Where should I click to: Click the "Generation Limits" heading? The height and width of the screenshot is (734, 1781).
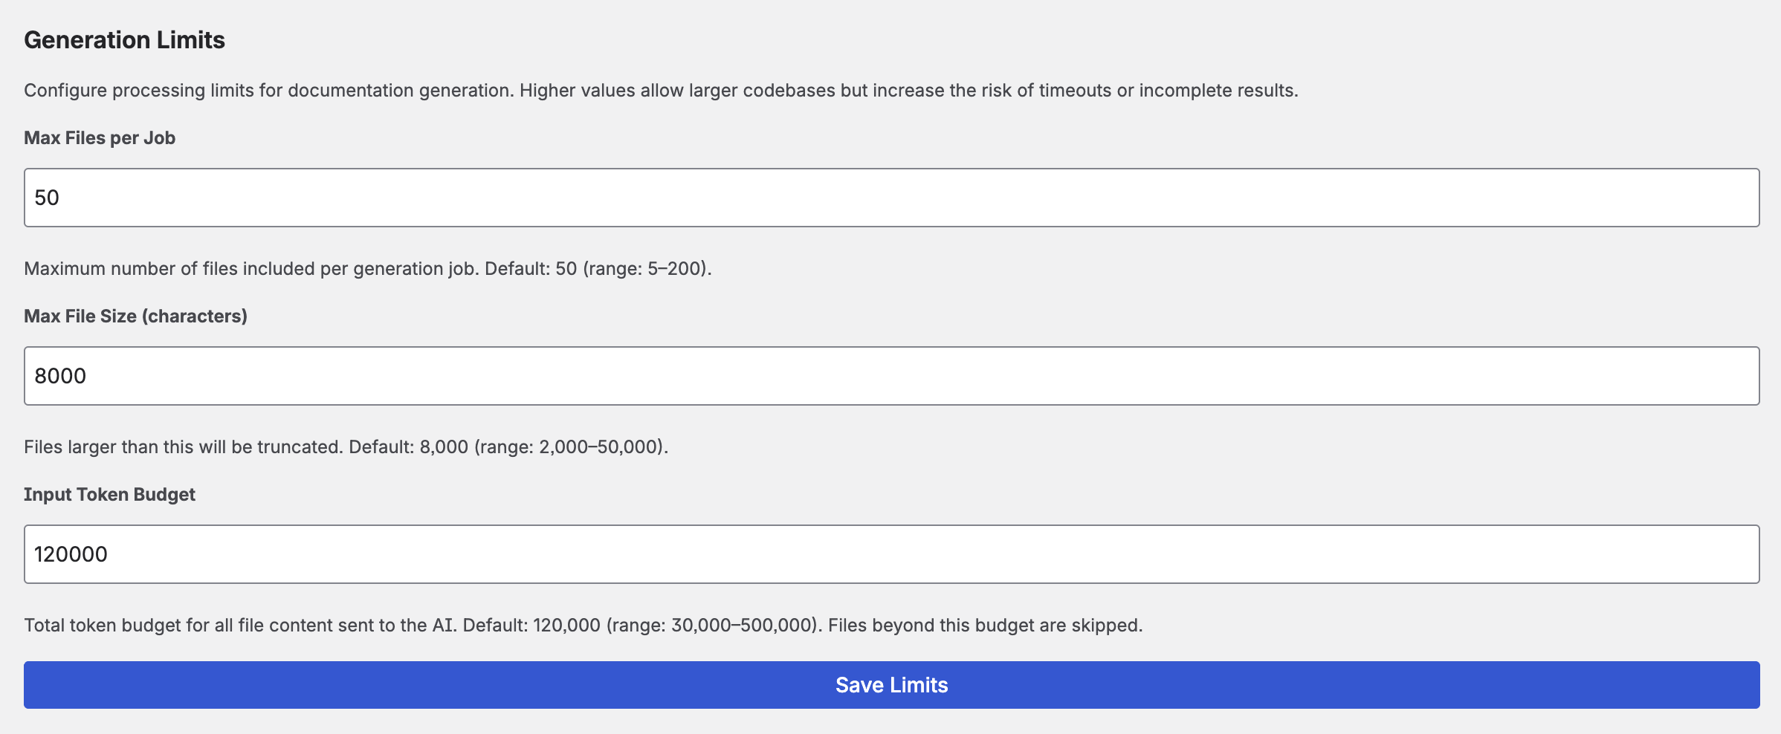(124, 40)
